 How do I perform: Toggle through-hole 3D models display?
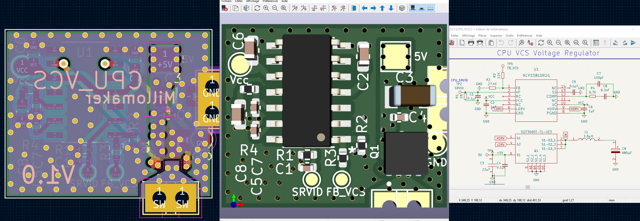[x=413, y=8]
